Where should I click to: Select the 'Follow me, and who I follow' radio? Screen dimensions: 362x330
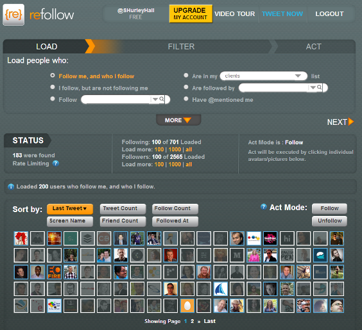pos(53,76)
